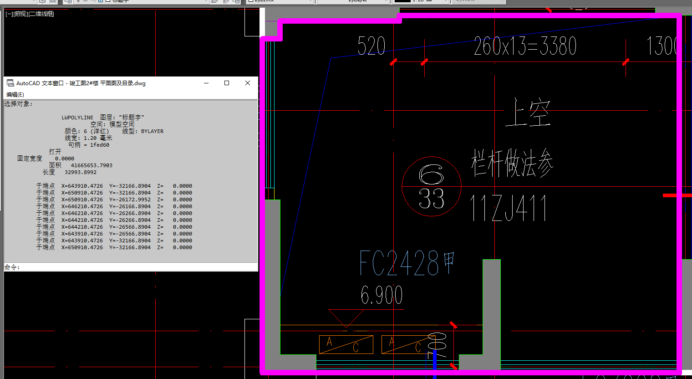Select the 6.900 elevation text

382,295
